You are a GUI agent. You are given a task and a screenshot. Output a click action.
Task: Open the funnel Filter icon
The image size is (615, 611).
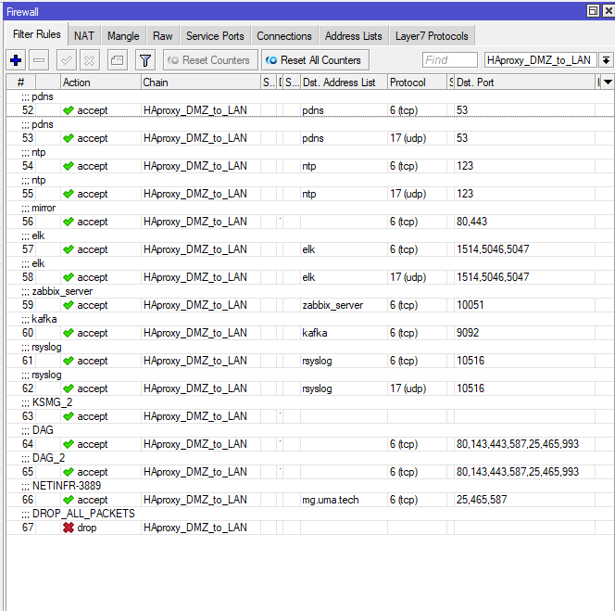click(x=145, y=60)
